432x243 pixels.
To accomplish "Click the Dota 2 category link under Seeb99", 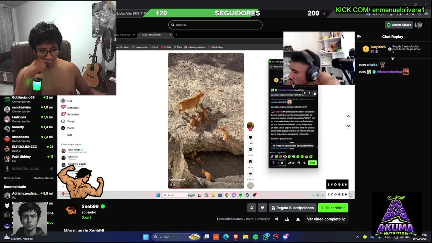I will 86,218.
